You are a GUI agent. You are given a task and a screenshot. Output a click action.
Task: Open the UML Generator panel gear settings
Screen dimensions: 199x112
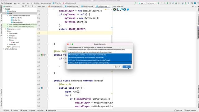coord(193,6)
